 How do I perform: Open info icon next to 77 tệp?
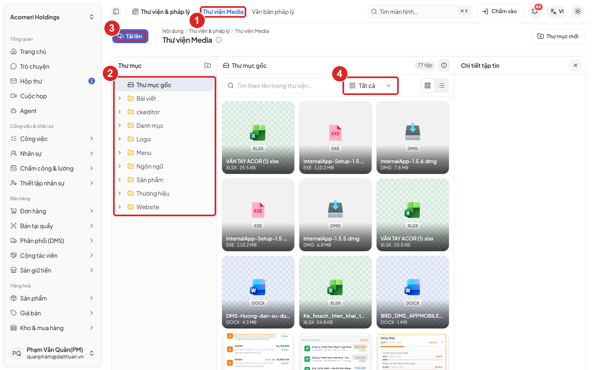(444, 65)
